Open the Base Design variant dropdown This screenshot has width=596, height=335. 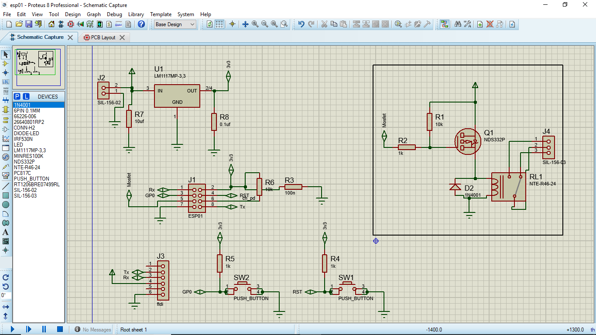point(175,24)
